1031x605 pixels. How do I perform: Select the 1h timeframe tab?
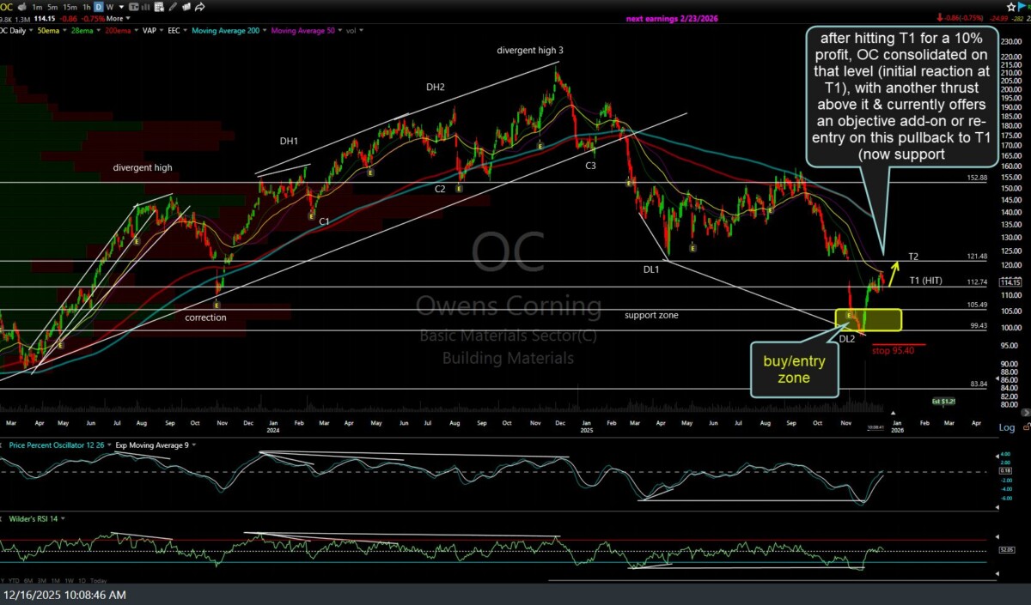pos(88,7)
